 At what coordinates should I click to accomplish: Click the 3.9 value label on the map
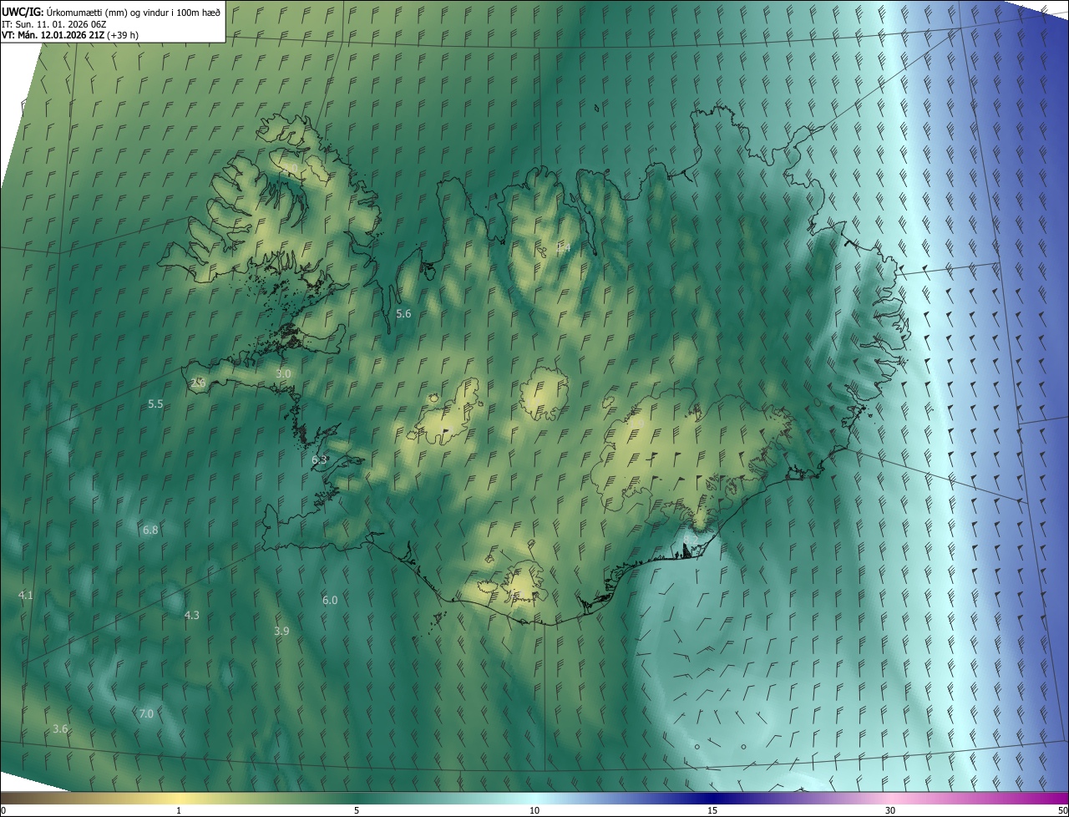tap(281, 631)
